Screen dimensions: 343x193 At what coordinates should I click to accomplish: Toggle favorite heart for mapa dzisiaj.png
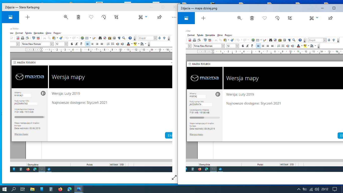pos(265,18)
